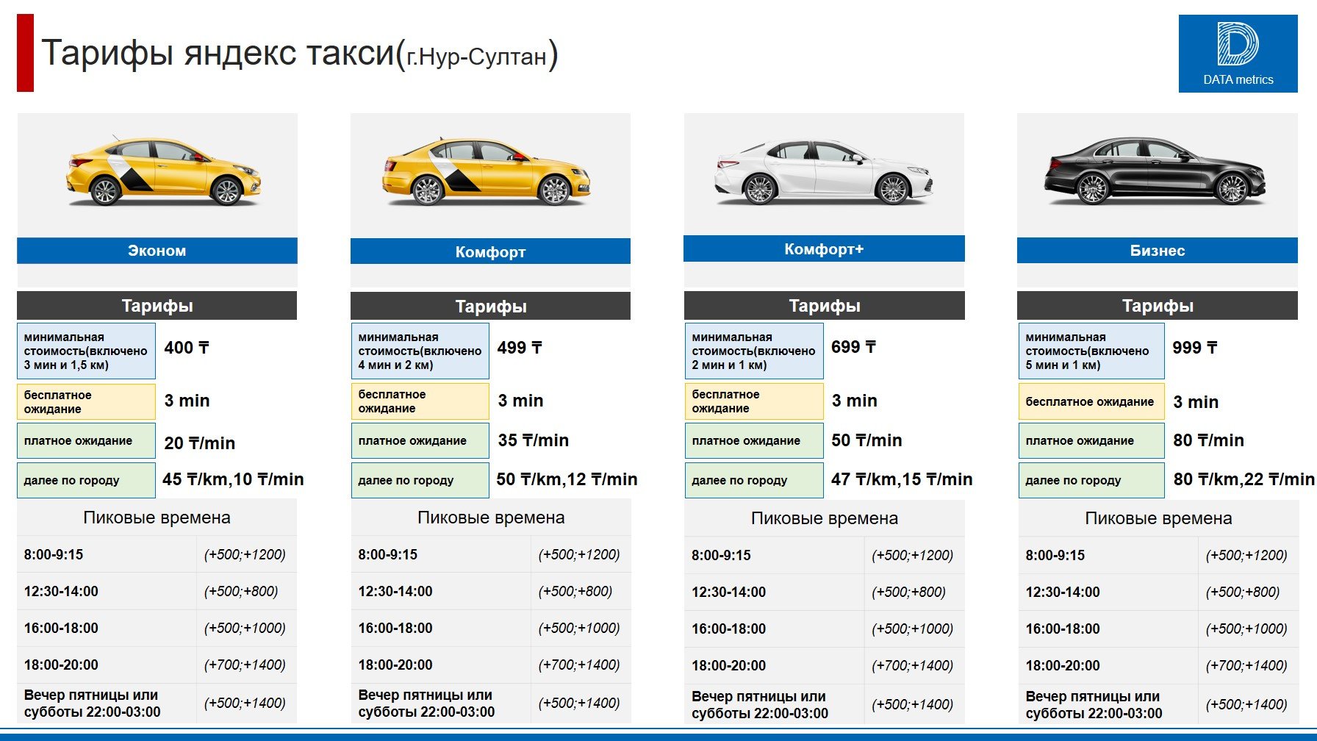Click the Эконом blue label
1317x741 pixels.
click(x=157, y=251)
